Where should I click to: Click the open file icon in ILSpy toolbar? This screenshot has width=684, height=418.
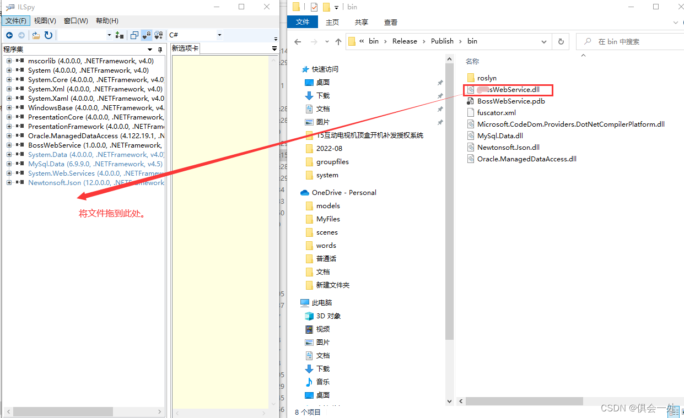35,35
